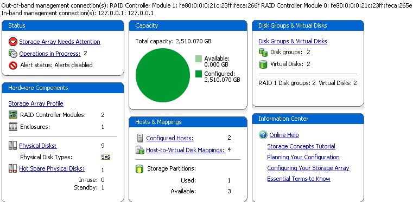Viewport: 419px width, 202px height.
Task: Open Storage Concepts Tutorial link
Action: pos(301,146)
